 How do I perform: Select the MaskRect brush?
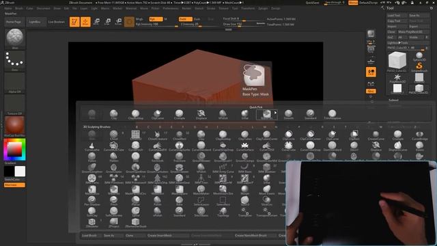click(x=158, y=190)
